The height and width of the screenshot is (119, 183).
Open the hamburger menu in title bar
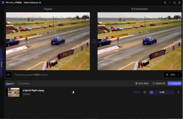pos(165,3)
